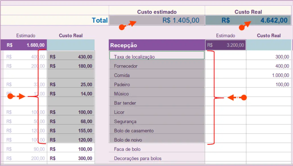Click the red curly brace beside Recepção list
The width and height of the screenshot is (293, 166).
click(x=214, y=98)
